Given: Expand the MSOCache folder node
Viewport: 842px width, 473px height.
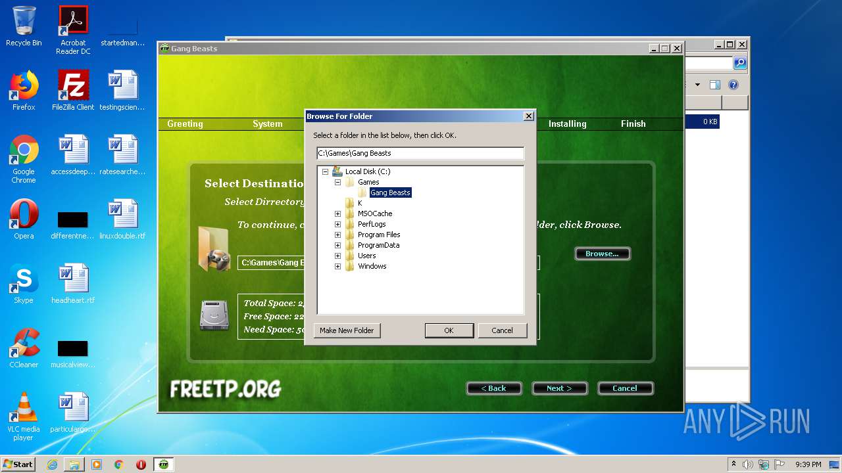Looking at the screenshot, I should click(x=337, y=214).
